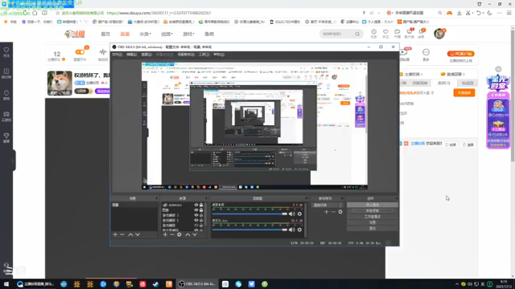
Task: Open source properties gear in sources panel
Action: tap(179, 234)
